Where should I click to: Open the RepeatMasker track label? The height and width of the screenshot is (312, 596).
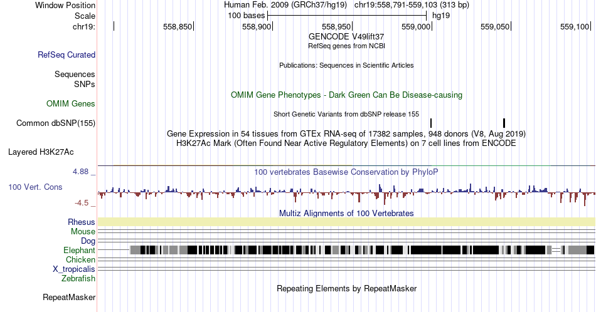pos(69,297)
